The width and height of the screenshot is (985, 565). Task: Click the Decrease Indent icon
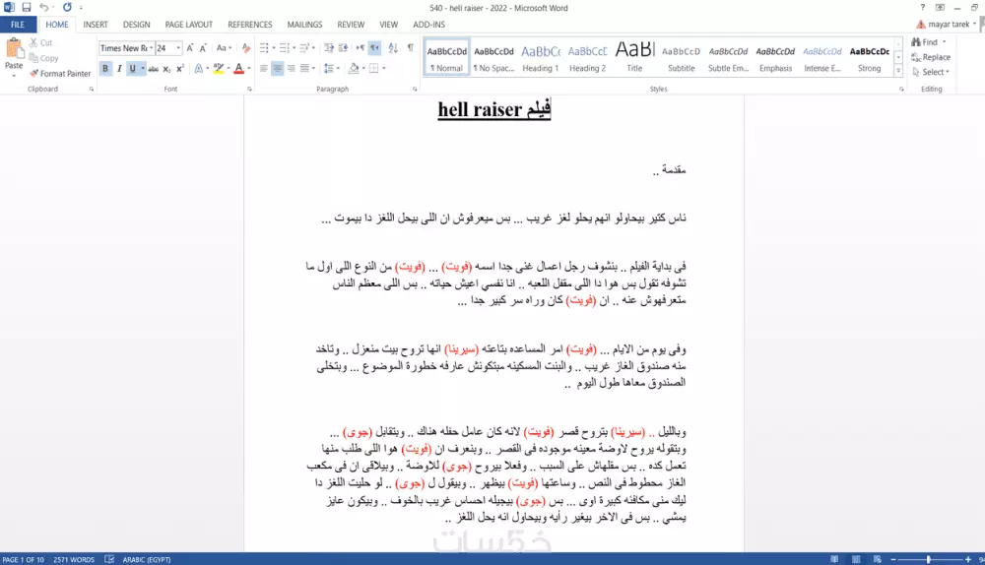point(329,48)
